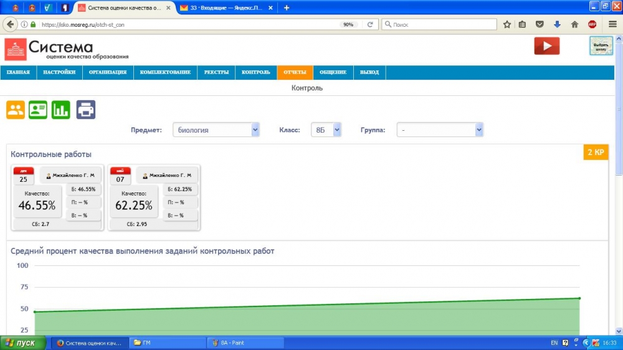The width and height of the screenshot is (623, 350).
Task: Reload the page with the refresh icon
Action: [370, 24]
